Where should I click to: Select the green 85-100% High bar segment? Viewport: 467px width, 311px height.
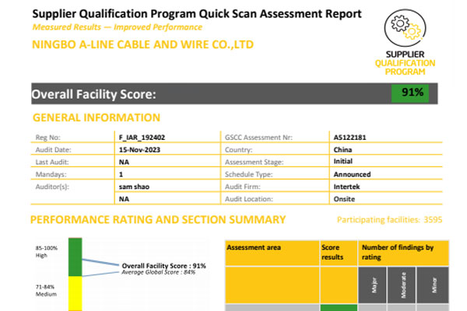point(75,257)
